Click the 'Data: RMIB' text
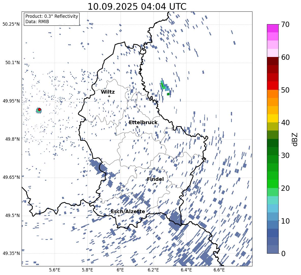The height and width of the screenshot is (275, 301). 37,22
